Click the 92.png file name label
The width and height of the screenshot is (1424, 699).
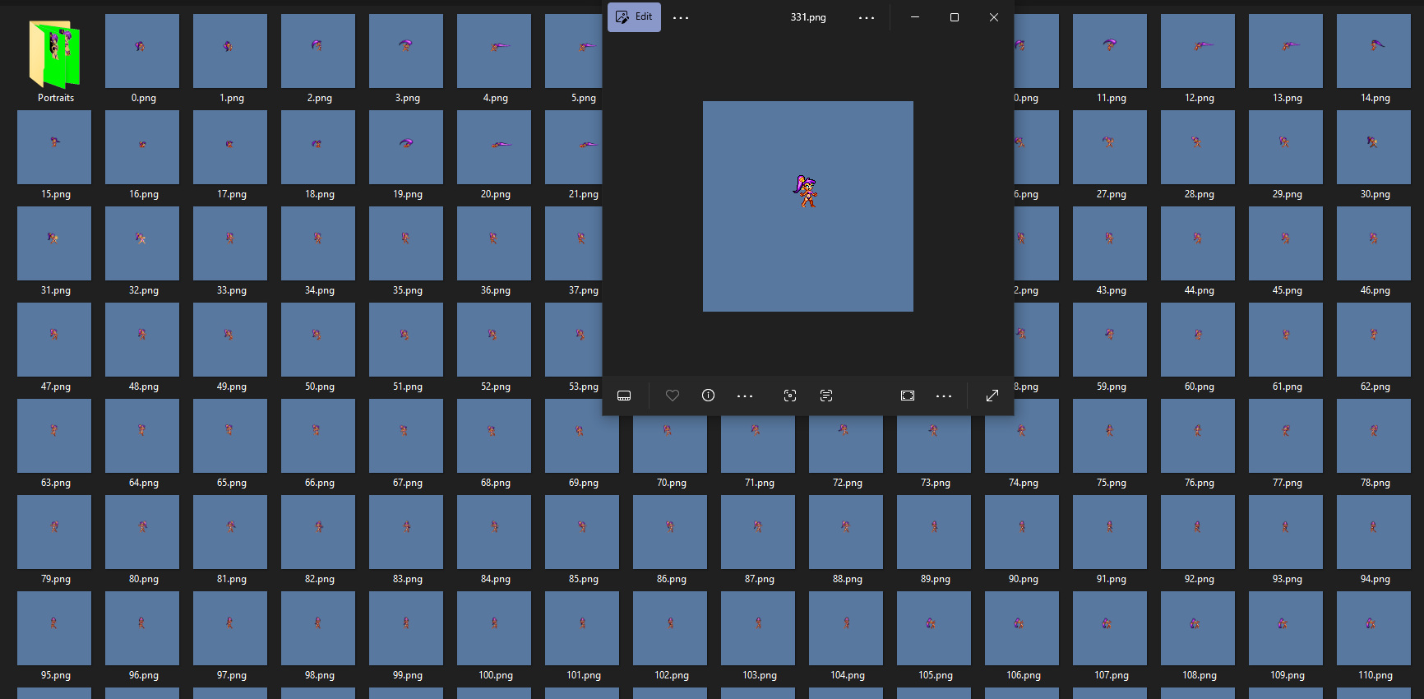coord(1200,579)
